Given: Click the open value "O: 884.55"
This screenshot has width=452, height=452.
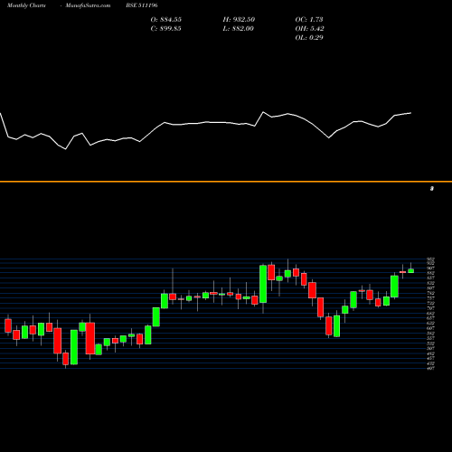Looking at the screenshot, I should 166,20.
